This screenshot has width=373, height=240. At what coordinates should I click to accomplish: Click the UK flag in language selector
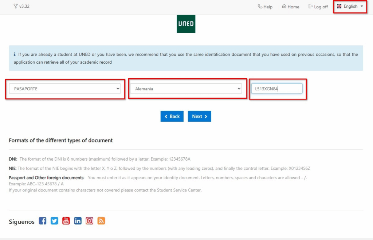point(339,7)
